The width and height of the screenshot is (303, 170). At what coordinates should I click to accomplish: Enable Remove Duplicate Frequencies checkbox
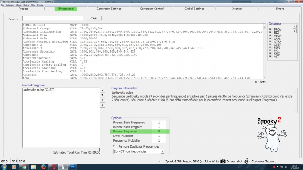[114, 146]
